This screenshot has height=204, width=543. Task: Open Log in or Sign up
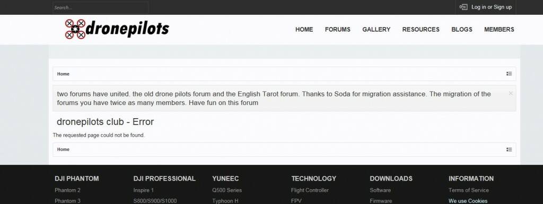(492, 7)
